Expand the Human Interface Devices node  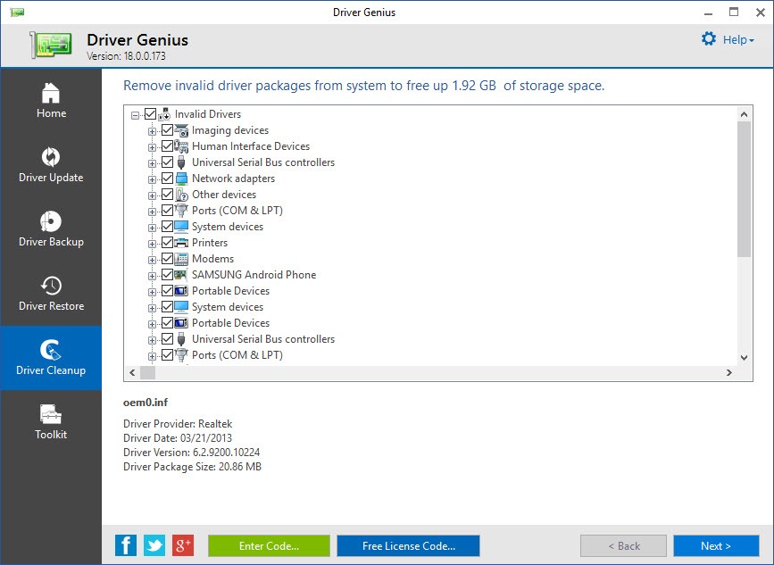[x=152, y=147]
